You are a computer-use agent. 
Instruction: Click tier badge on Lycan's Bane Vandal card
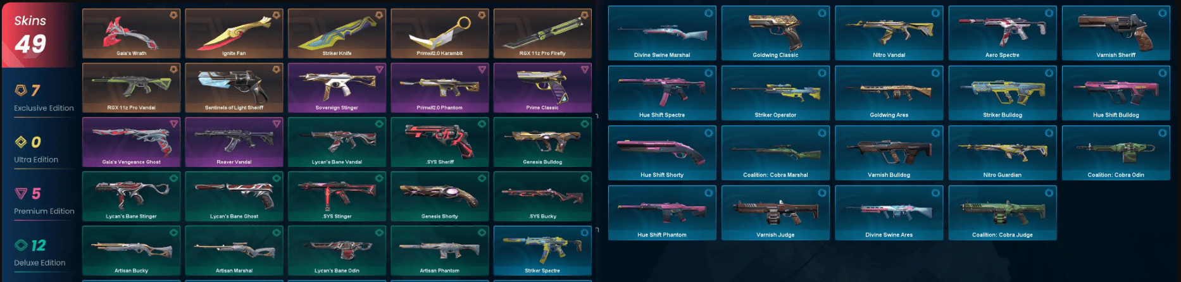point(379,123)
